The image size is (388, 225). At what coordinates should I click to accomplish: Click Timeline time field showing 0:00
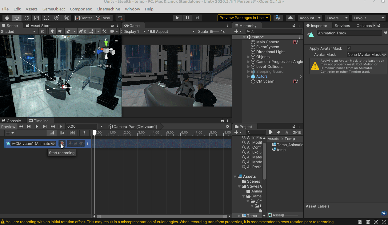82,126
